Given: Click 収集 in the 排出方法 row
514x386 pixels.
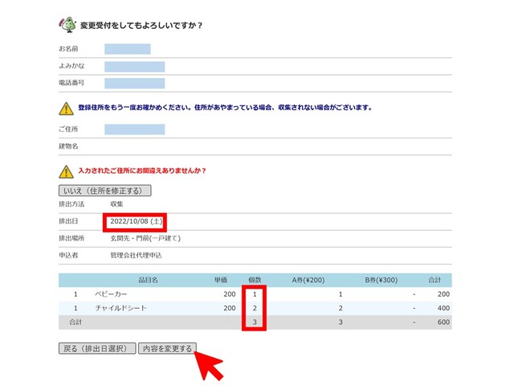Looking at the screenshot, I should 116,204.
